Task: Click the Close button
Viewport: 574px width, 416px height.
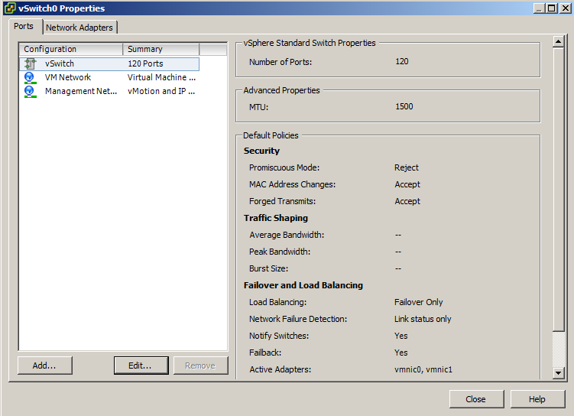Action: 476,399
